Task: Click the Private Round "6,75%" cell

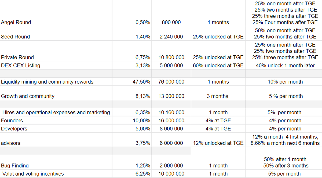Action: (x=143, y=57)
